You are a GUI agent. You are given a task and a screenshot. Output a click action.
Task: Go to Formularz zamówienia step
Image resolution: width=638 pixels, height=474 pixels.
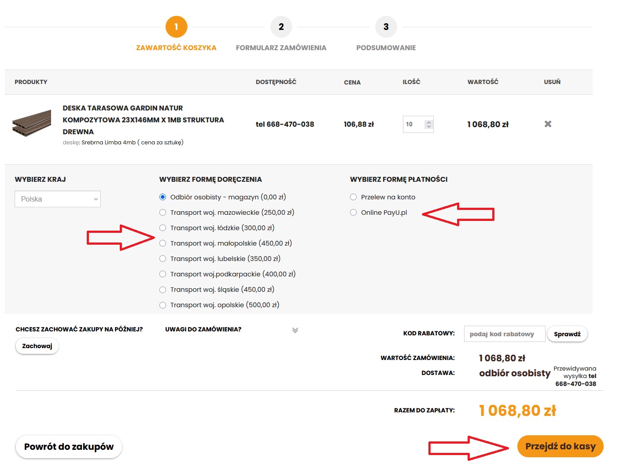tap(281, 48)
